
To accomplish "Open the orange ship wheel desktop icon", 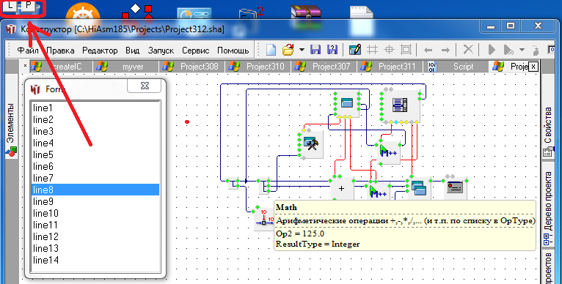I will click(83, 12).
